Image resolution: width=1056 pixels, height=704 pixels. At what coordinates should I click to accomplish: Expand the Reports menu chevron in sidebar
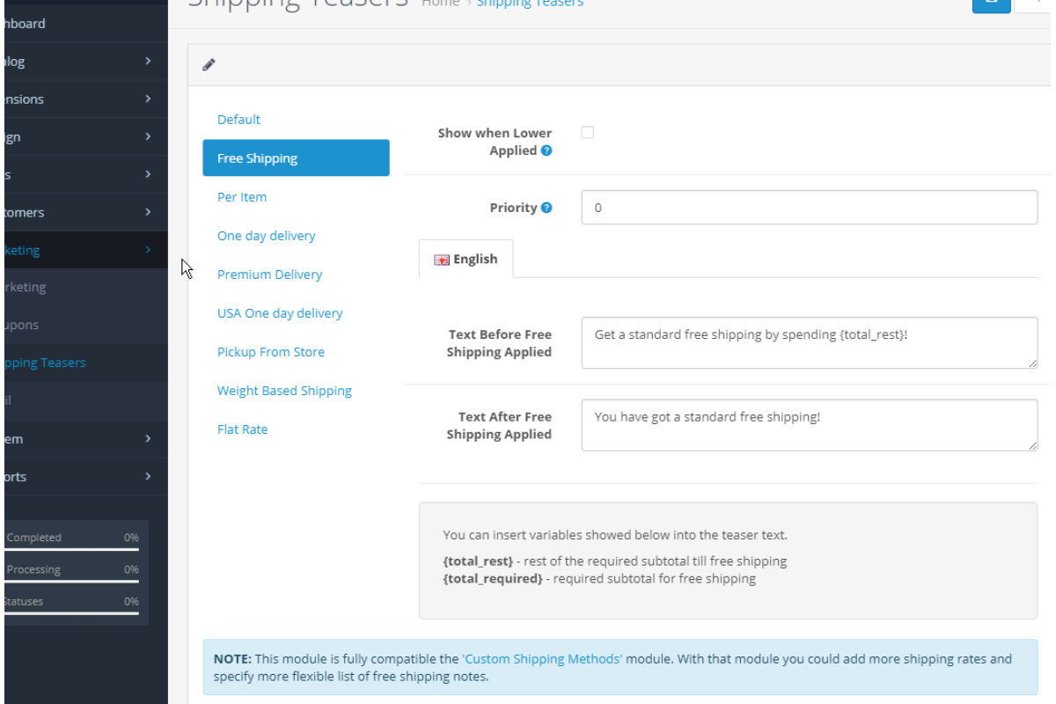(x=148, y=476)
